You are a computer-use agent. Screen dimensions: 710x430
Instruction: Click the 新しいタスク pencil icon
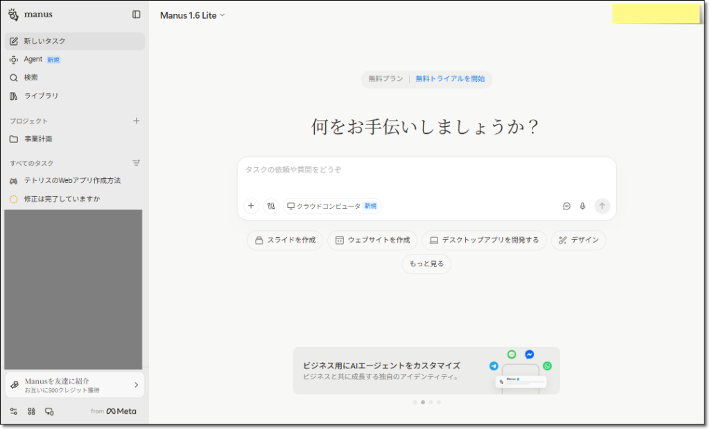pos(14,41)
